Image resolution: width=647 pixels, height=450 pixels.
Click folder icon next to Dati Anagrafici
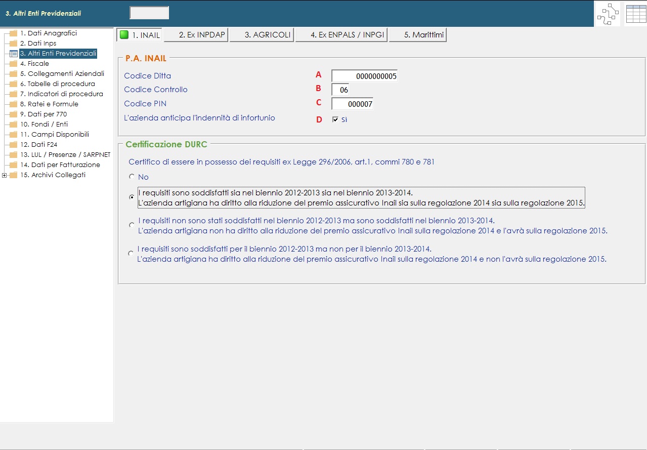[x=13, y=33]
